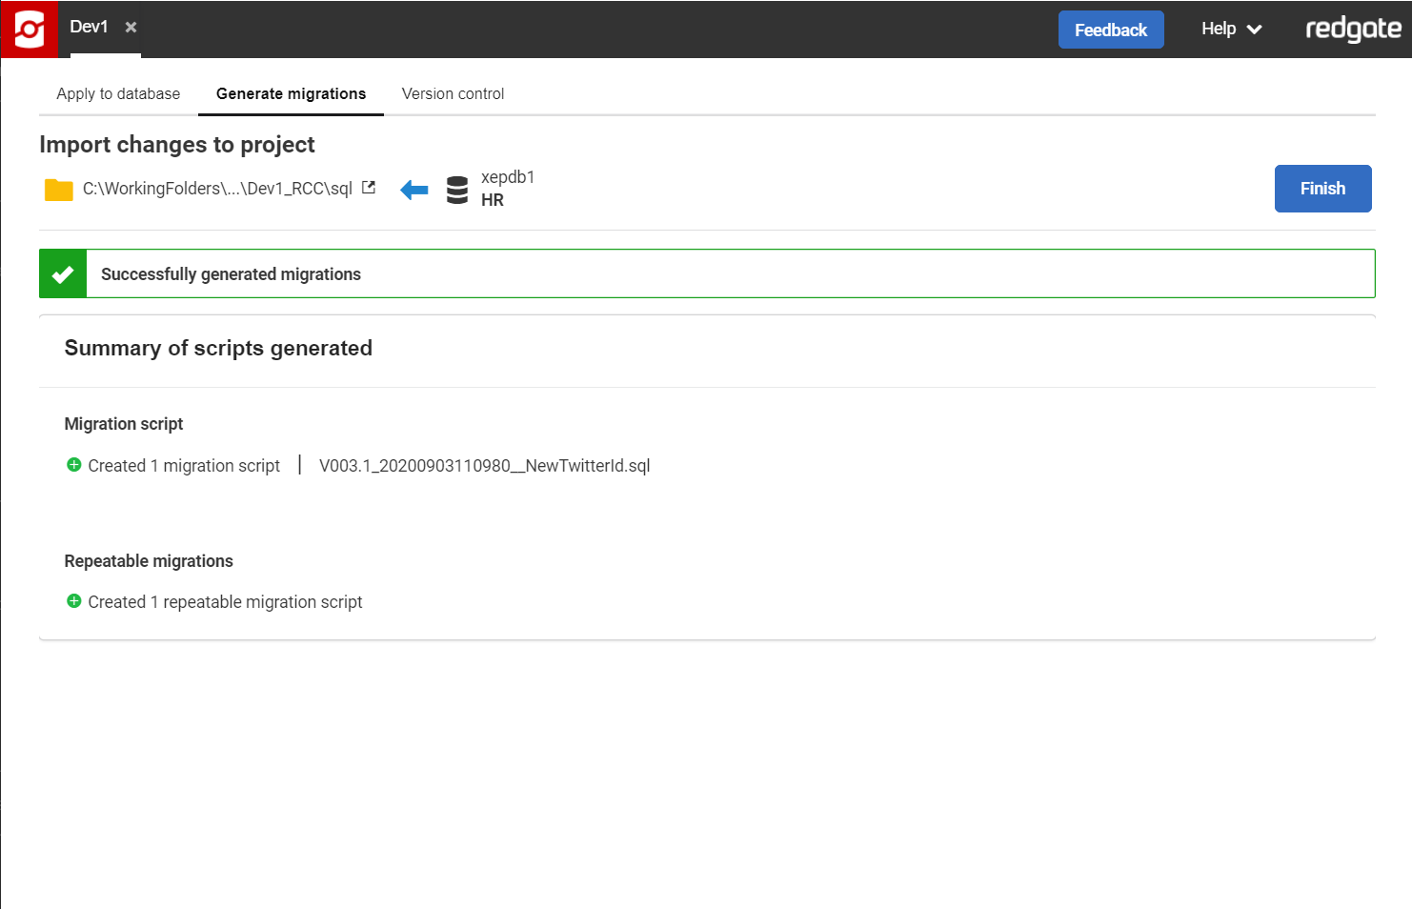Screen dimensions: 1412x909
Task: Select the Generate migrations tab
Action: pos(291,94)
